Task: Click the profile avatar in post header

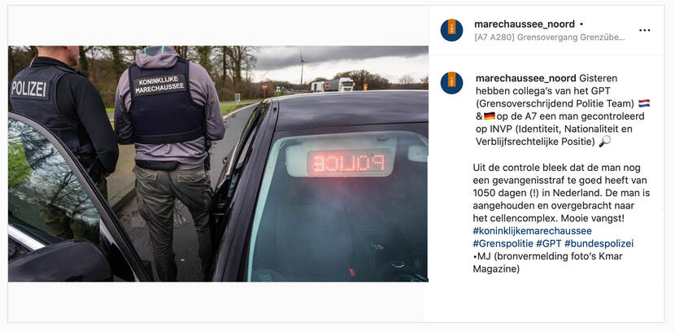Action: (x=451, y=30)
